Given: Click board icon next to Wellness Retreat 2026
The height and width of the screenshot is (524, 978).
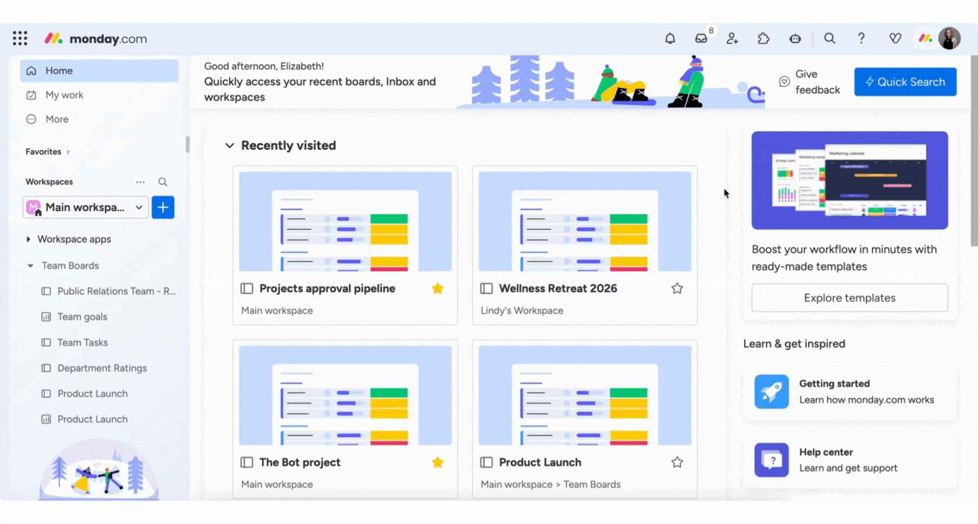Looking at the screenshot, I should pos(487,288).
